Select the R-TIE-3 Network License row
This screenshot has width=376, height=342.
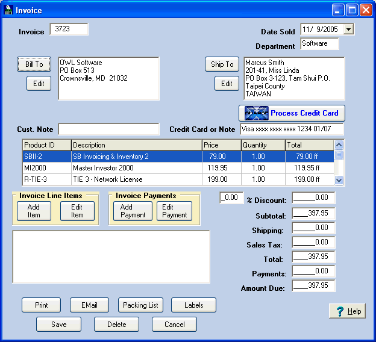(178, 179)
